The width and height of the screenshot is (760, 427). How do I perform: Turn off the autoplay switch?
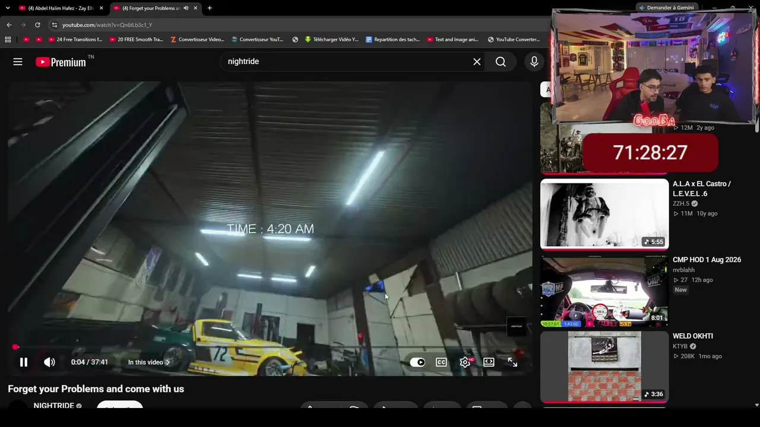pyautogui.click(x=417, y=362)
